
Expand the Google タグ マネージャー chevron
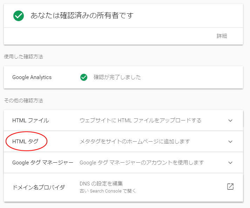point(230,163)
